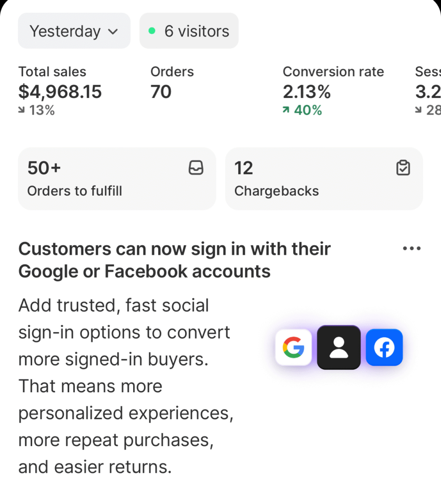This screenshot has width=441, height=485.
Task: Click the inbox icon on fulfill card
Action: (196, 168)
